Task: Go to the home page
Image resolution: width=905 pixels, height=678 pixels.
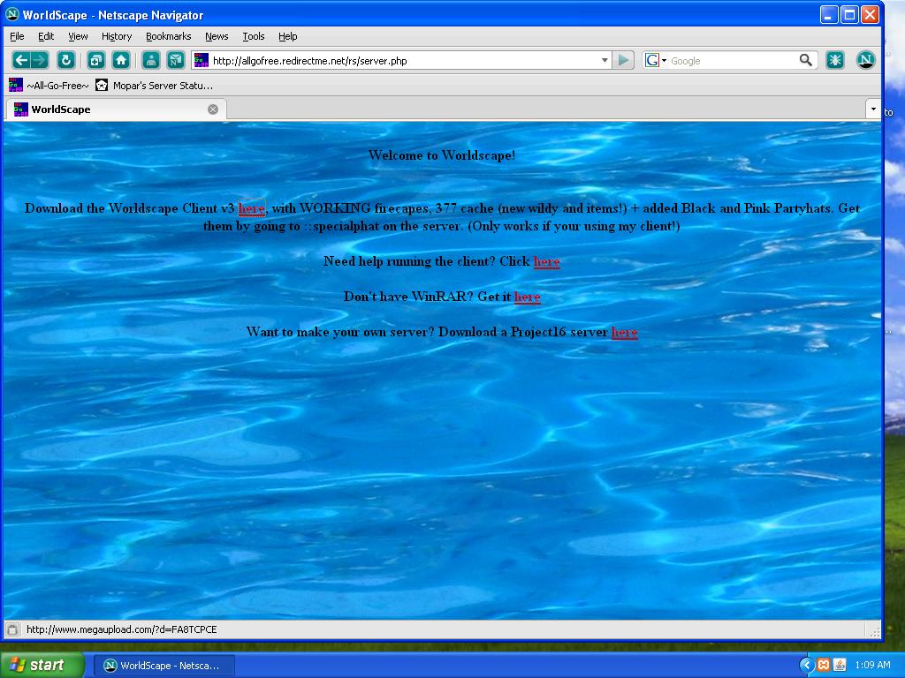Action: [120, 60]
